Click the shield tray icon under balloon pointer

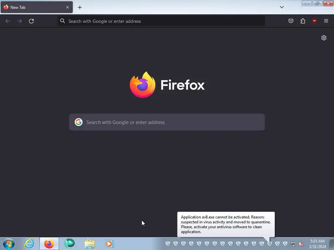(270, 243)
